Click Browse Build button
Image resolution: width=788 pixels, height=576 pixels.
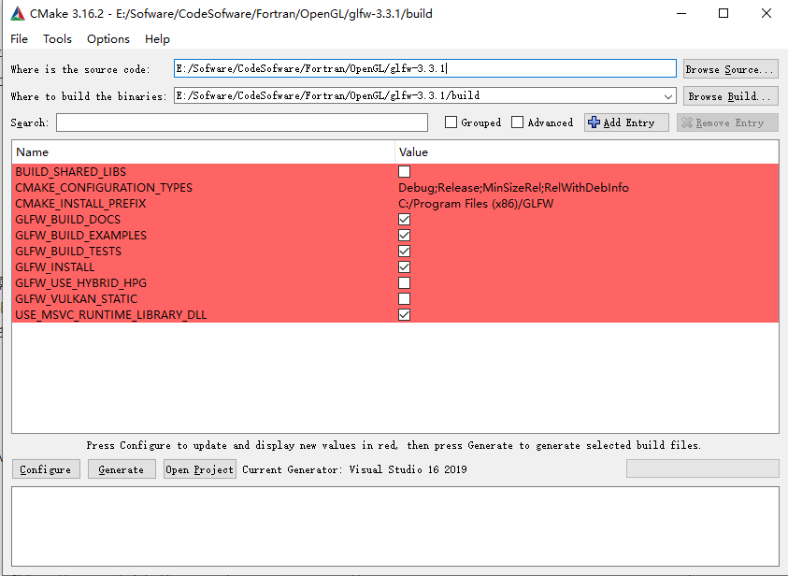pos(730,96)
